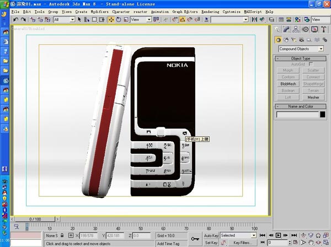Activate Select and Uniform Scale tool
The width and height of the screenshot is (331, 247).
point(126,20)
